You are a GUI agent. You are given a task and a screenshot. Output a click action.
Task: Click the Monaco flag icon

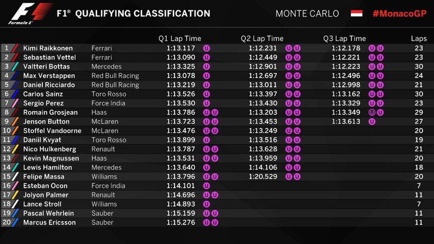[356, 13]
